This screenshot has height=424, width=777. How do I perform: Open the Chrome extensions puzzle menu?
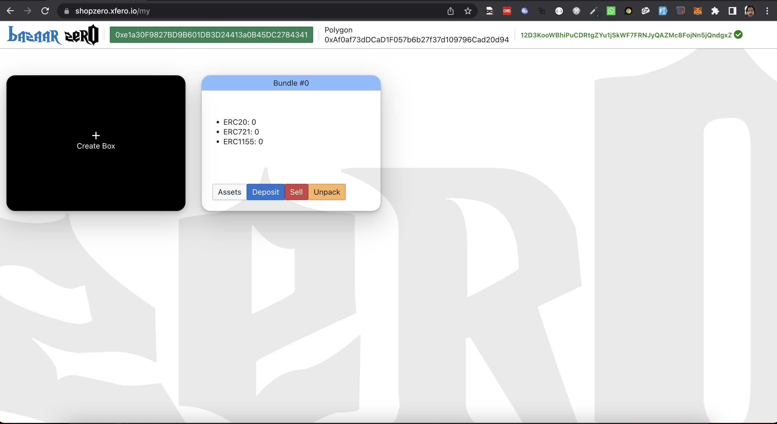coord(715,11)
